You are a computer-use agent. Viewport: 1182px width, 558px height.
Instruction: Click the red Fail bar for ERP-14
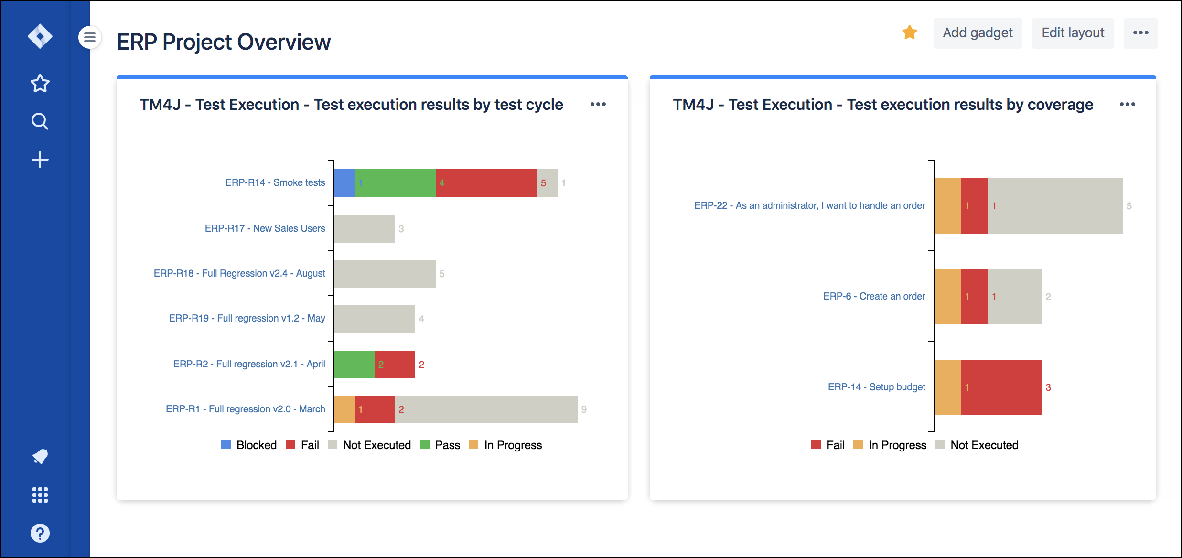click(x=1001, y=387)
